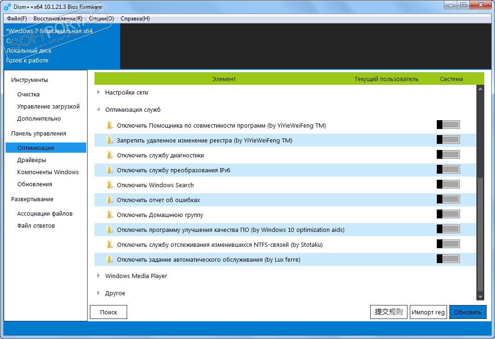Toggle 'Отключить Windows Search' switch
The width and height of the screenshot is (495, 339).
pyautogui.click(x=448, y=184)
